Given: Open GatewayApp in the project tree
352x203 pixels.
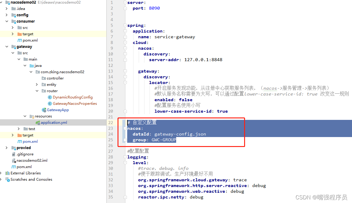Looking at the screenshot, I should (x=58, y=110).
